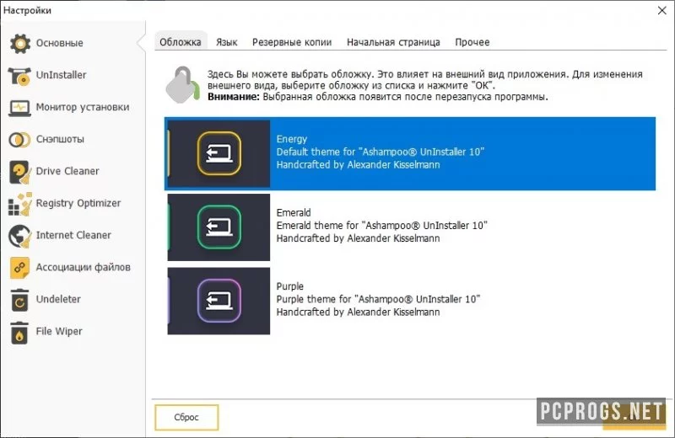The image size is (675, 438).
Task: Click the File Wiper label
Action: 59,331
